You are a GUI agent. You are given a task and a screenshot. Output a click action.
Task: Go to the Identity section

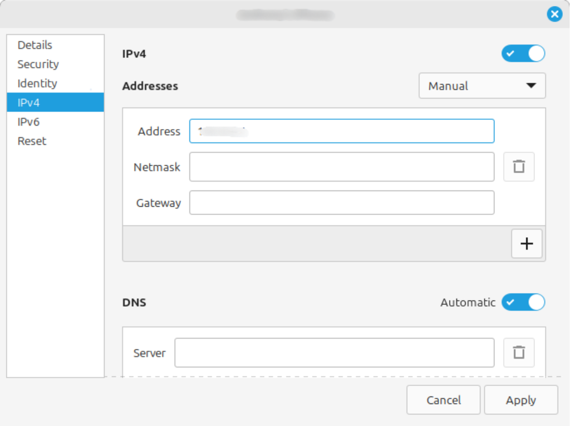[x=55, y=84]
